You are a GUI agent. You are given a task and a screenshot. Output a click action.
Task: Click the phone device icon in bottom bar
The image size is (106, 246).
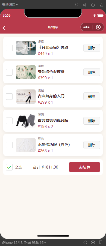pos(101,242)
